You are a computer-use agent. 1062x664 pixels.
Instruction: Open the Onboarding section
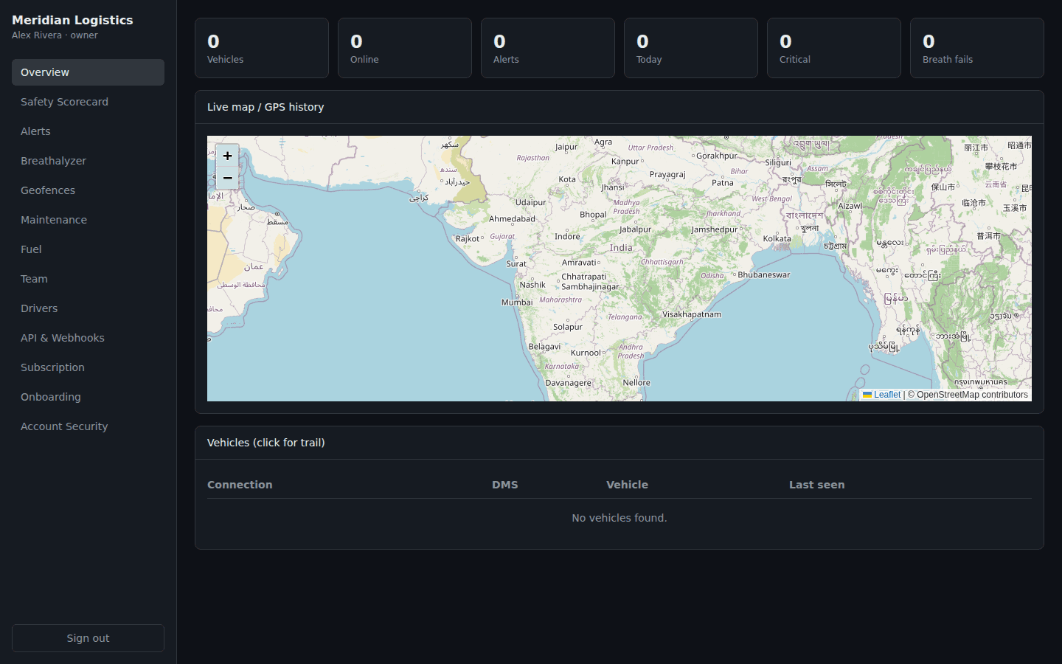click(x=88, y=397)
